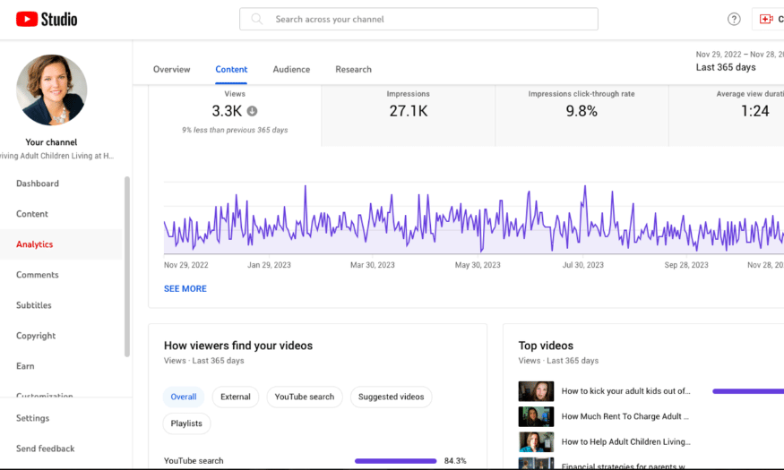Click the views decrease arrow icon
784x470 pixels.
tap(252, 111)
